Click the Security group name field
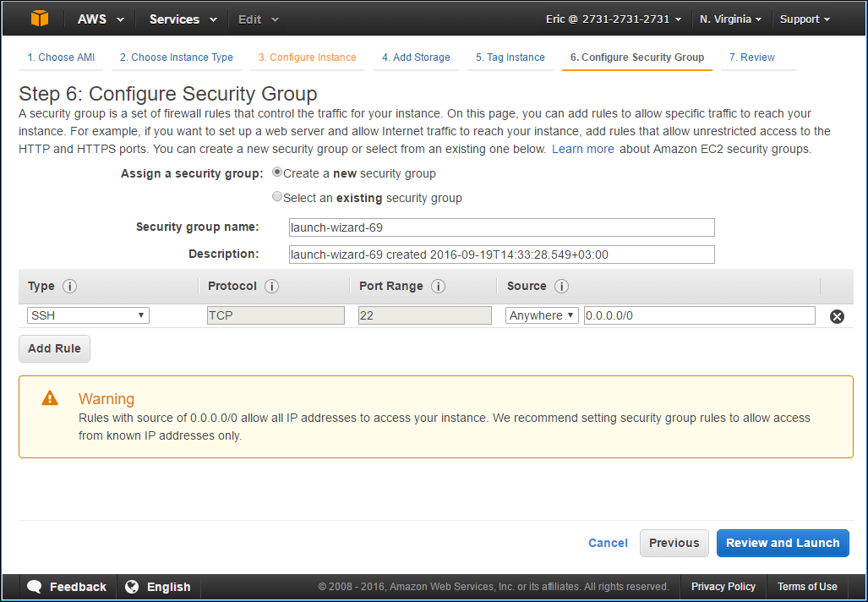 tap(501, 227)
